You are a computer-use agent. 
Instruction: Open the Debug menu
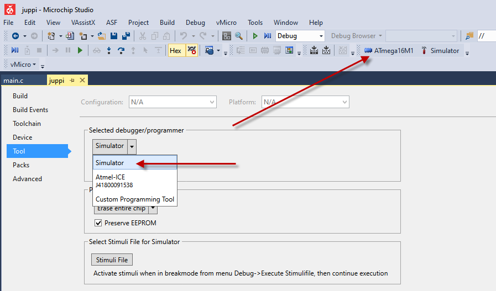[x=195, y=23]
